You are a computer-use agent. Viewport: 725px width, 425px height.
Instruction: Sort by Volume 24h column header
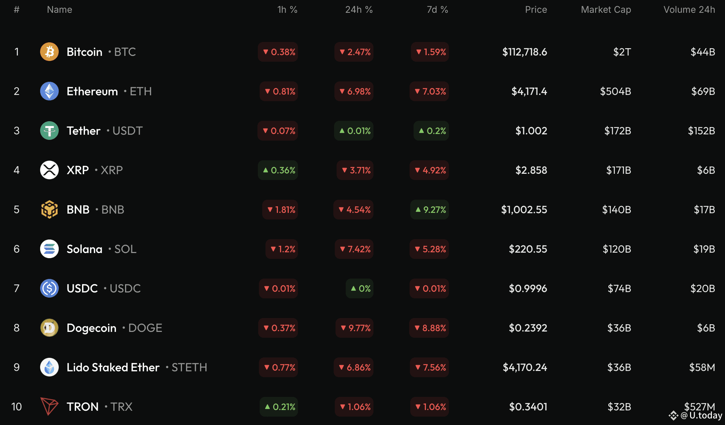tap(689, 10)
